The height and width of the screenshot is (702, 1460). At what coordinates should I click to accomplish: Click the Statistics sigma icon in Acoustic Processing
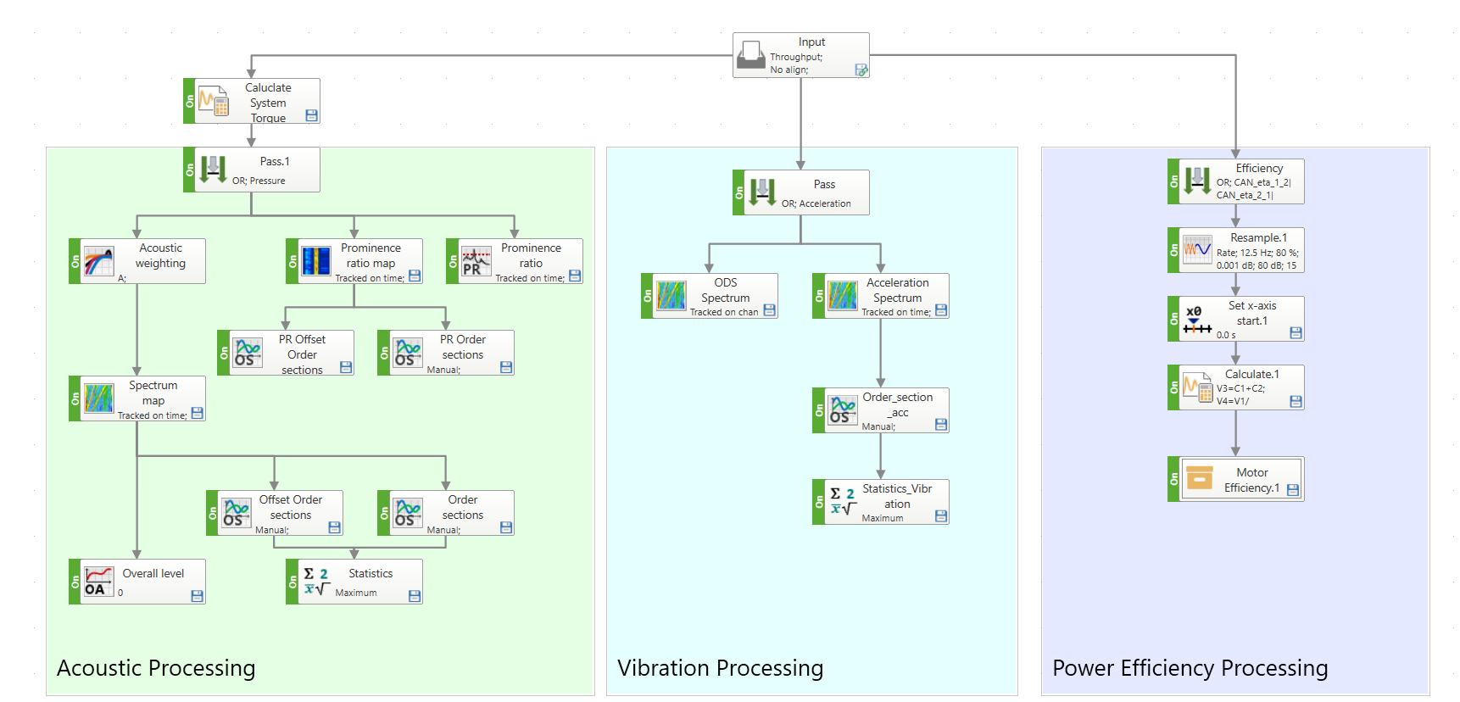pos(316,582)
